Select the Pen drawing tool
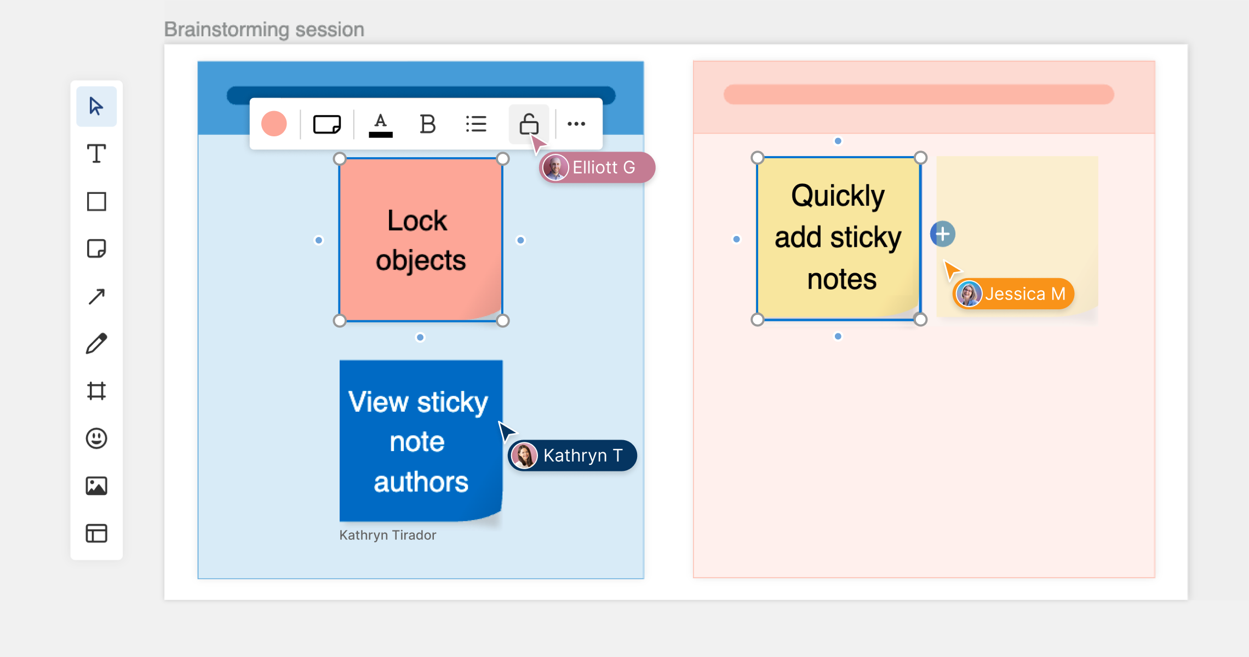The image size is (1249, 657). coord(96,343)
